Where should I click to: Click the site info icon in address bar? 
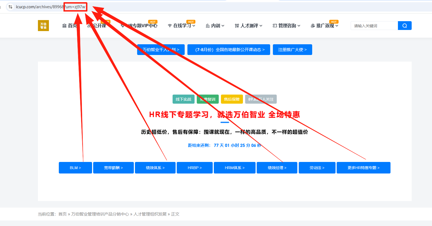(10, 7)
